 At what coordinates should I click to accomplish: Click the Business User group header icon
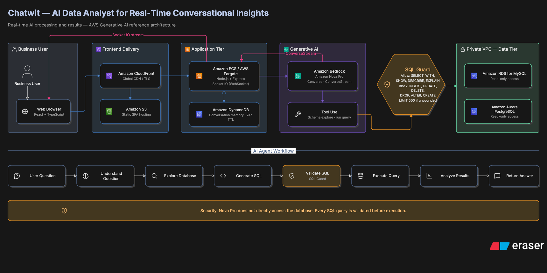pyautogui.click(x=14, y=49)
